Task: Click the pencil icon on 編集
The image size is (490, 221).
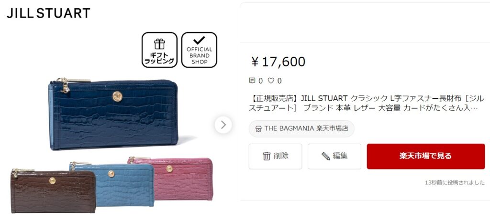Action: pos(325,156)
